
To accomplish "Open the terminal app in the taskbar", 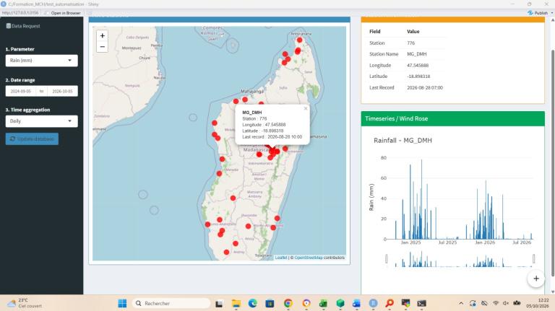I will tap(421, 303).
